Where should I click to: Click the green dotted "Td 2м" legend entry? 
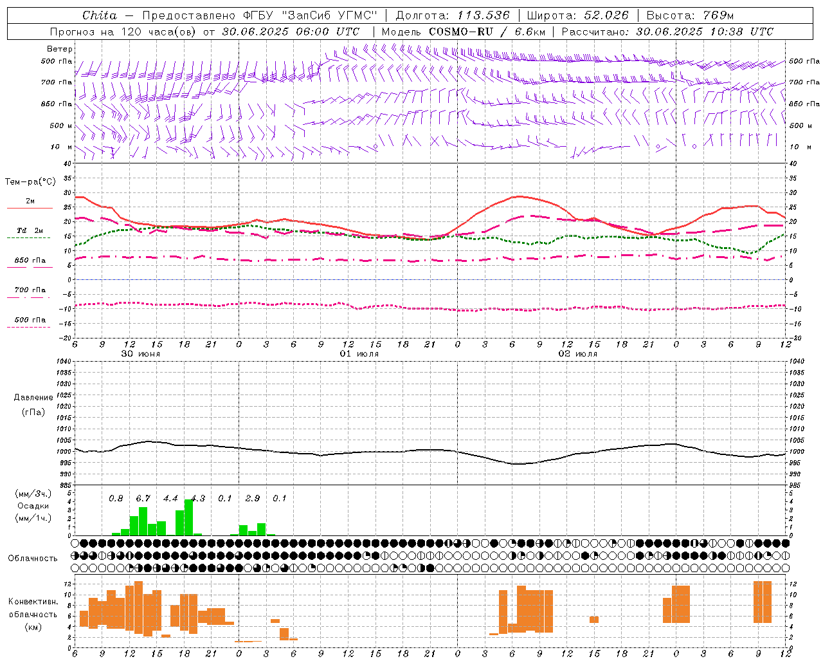tap(30, 231)
